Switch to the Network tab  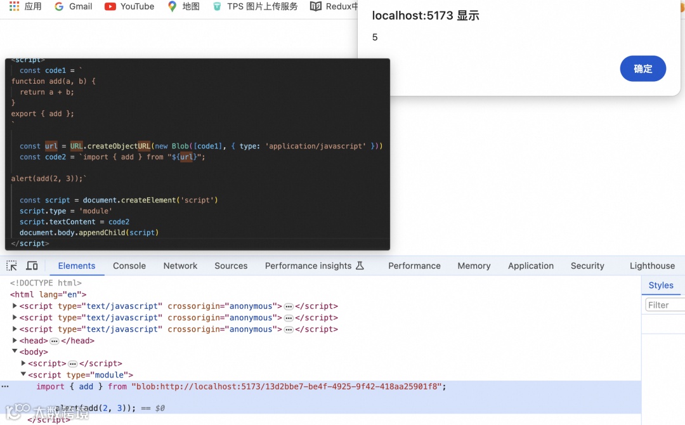pos(180,266)
